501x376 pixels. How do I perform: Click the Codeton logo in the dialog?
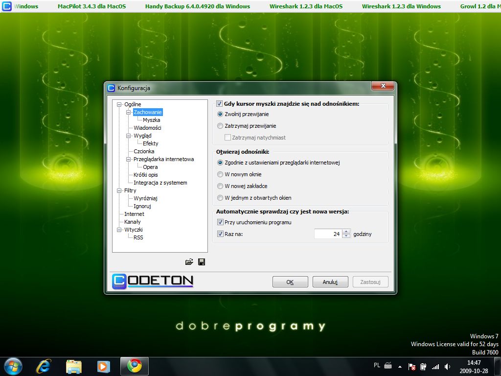153,281
